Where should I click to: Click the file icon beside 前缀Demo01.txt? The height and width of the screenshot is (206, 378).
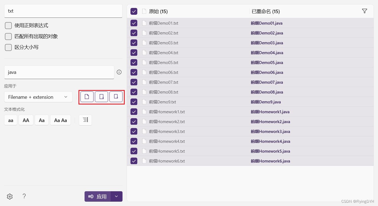coord(144,23)
